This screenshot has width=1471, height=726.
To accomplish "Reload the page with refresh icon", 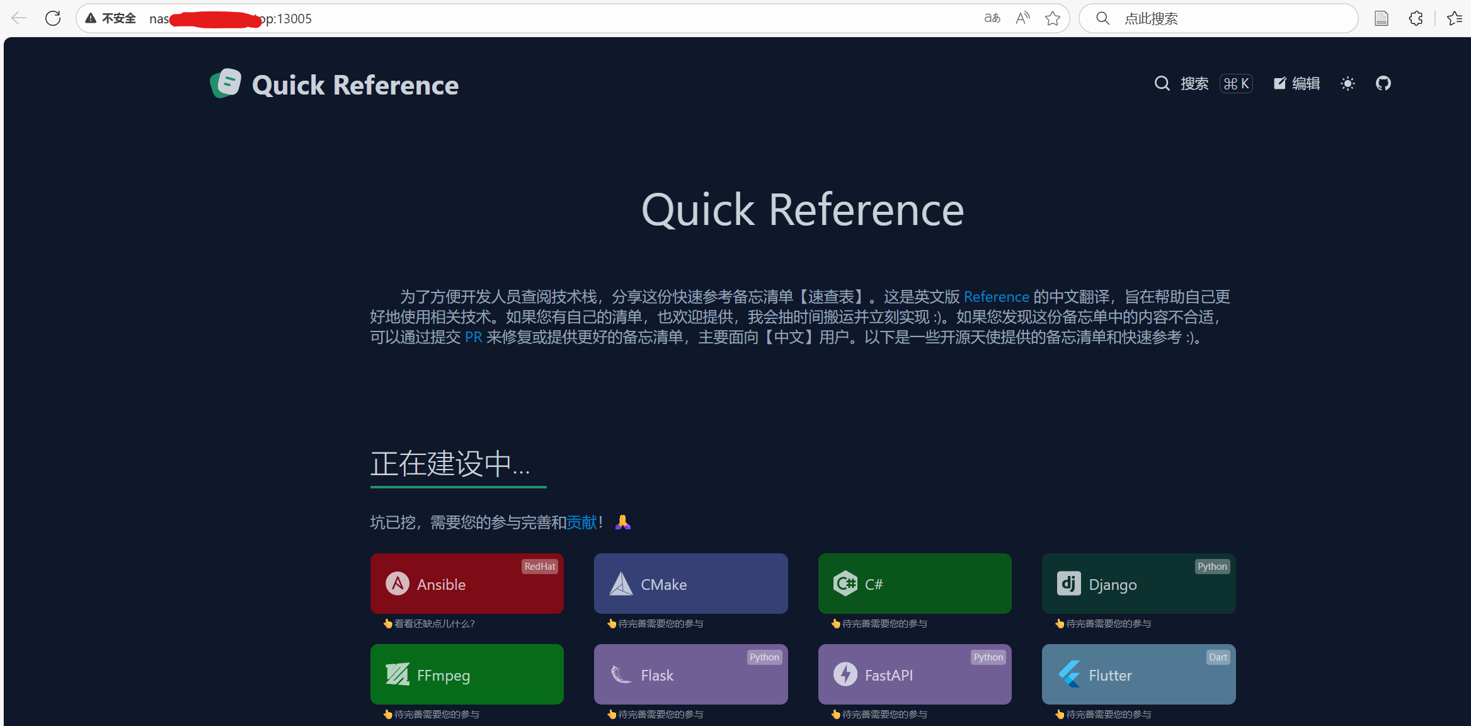I will [x=53, y=18].
